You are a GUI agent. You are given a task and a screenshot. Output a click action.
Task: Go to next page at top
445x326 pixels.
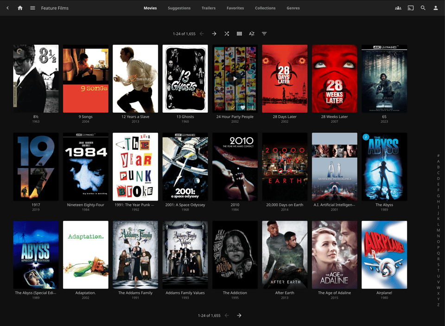214,34
